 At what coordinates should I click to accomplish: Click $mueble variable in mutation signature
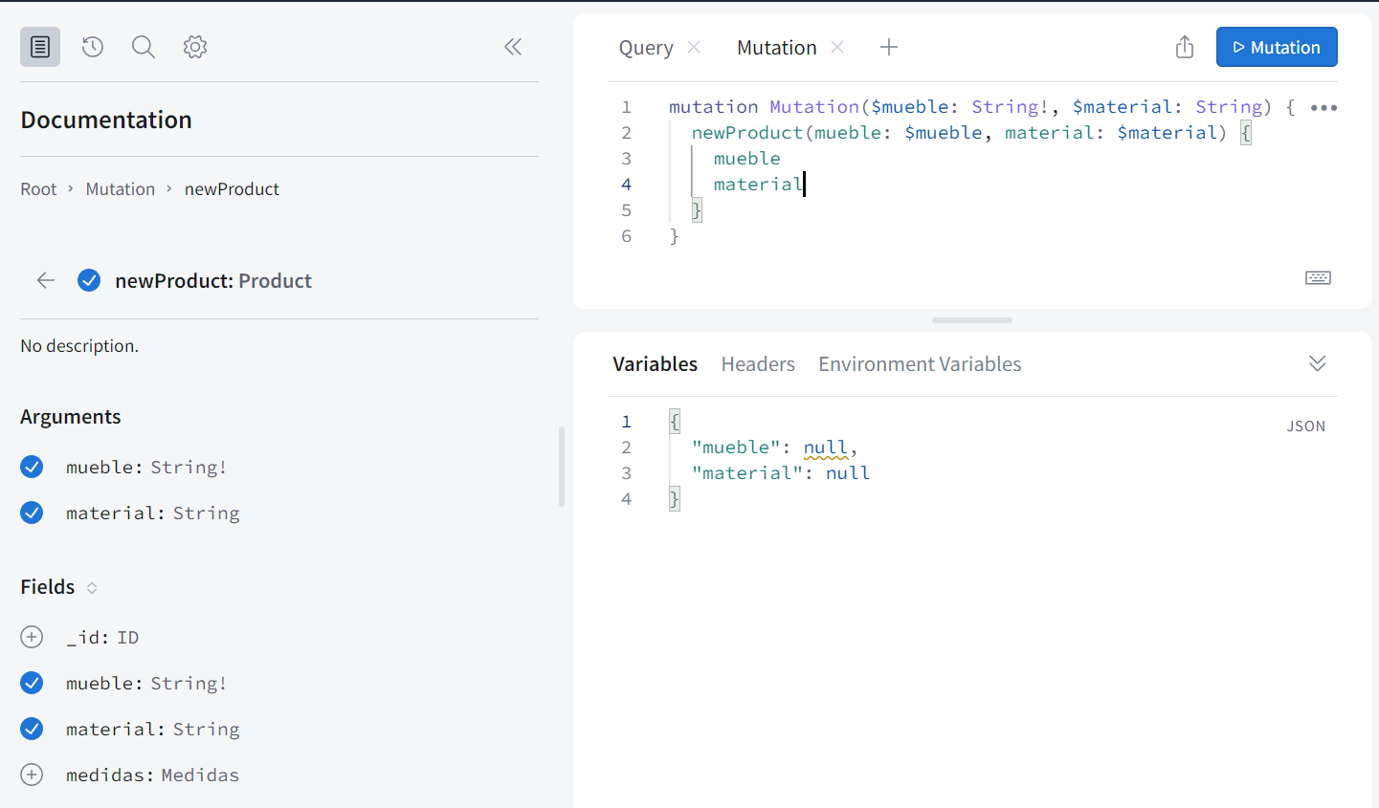tap(908, 107)
